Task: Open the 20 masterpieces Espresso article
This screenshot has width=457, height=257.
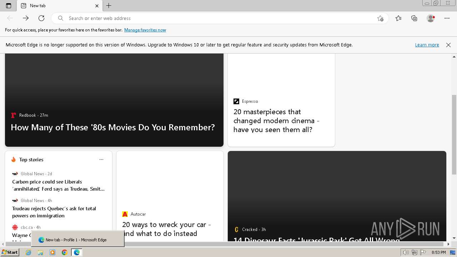Action: [x=276, y=121]
